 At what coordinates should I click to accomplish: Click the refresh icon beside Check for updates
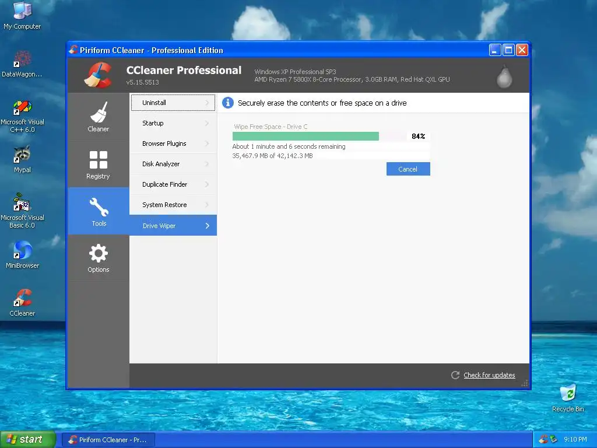click(455, 375)
